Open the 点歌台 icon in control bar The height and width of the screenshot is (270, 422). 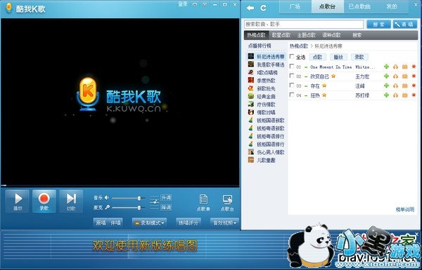point(227,203)
